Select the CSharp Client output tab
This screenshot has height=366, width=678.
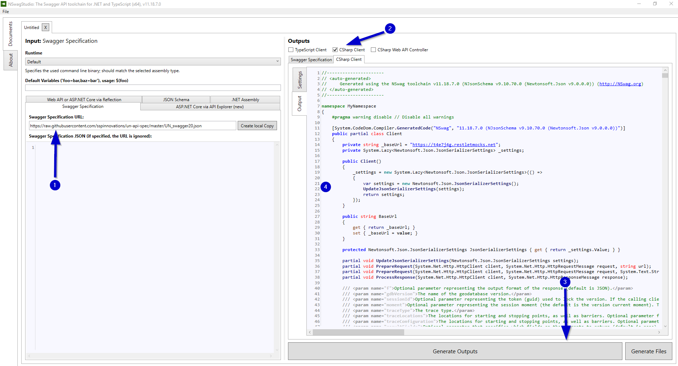(x=349, y=59)
